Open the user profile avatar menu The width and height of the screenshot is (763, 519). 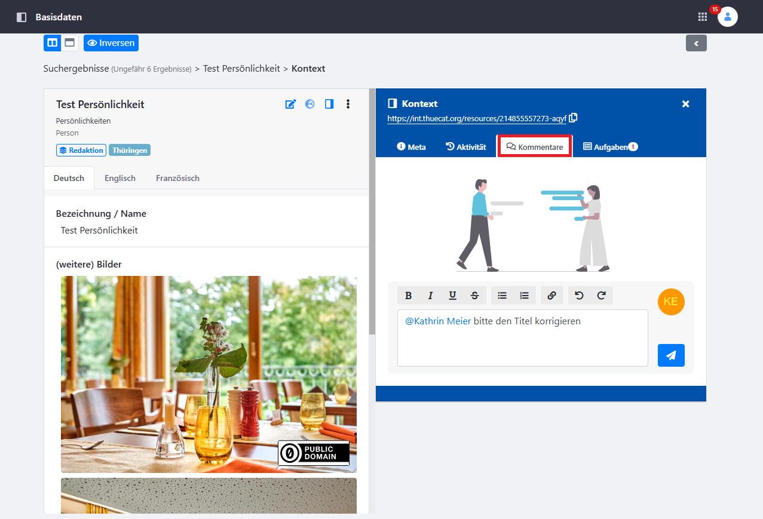coord(727,17)
